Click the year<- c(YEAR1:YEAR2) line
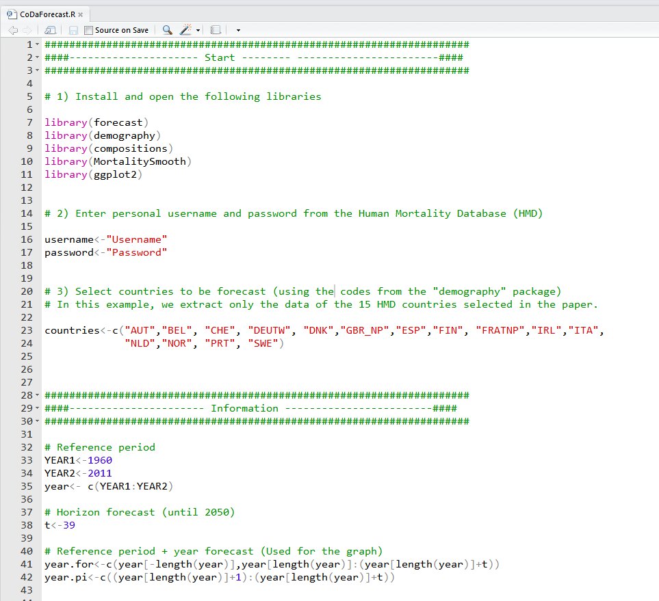Screen dimensions: 659x601 109,486
